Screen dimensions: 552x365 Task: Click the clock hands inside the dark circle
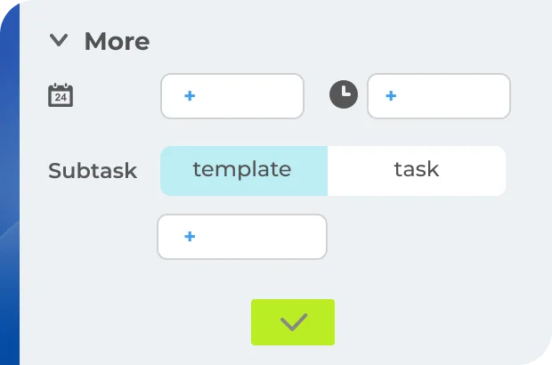[345, 93]
